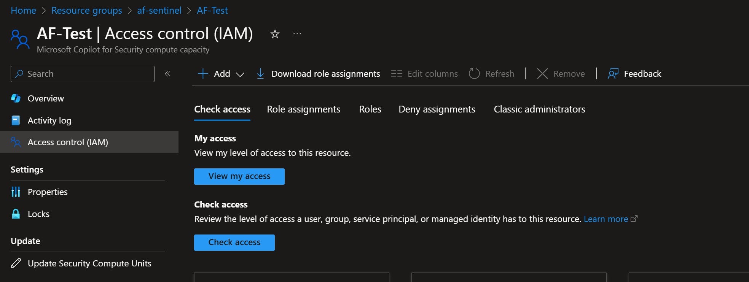Open Resource groups breadcrumb link
This screenshot has height=282, width=749.
click(87, 11)
